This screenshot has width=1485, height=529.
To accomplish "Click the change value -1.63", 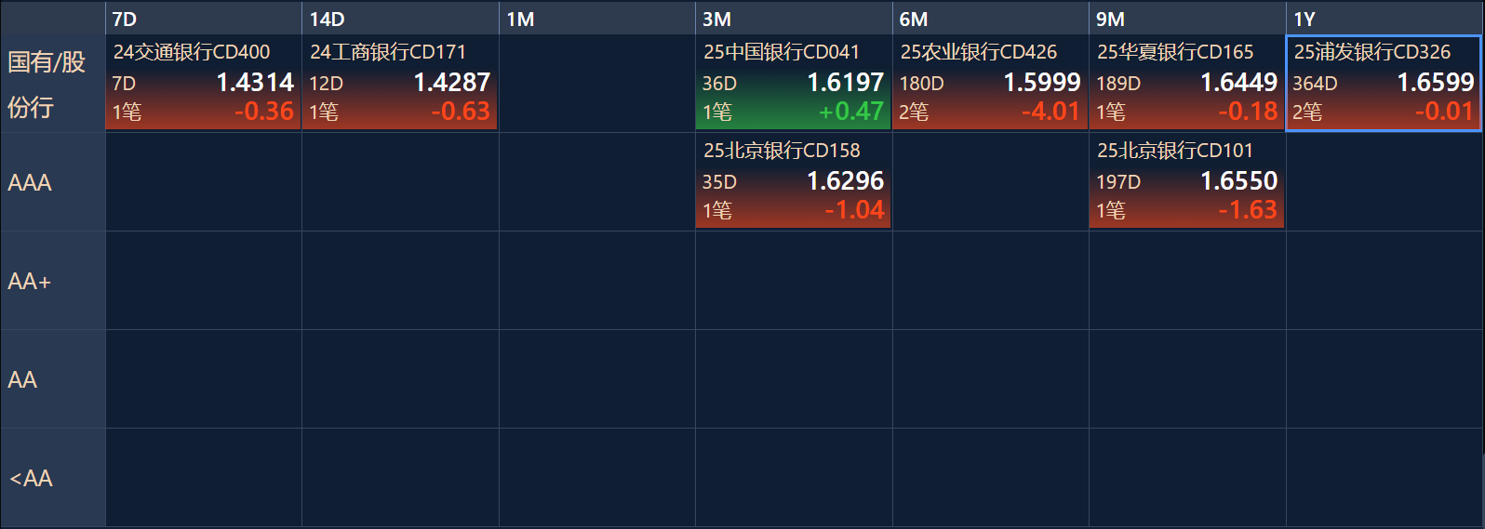I will [x=1249, y=210].
